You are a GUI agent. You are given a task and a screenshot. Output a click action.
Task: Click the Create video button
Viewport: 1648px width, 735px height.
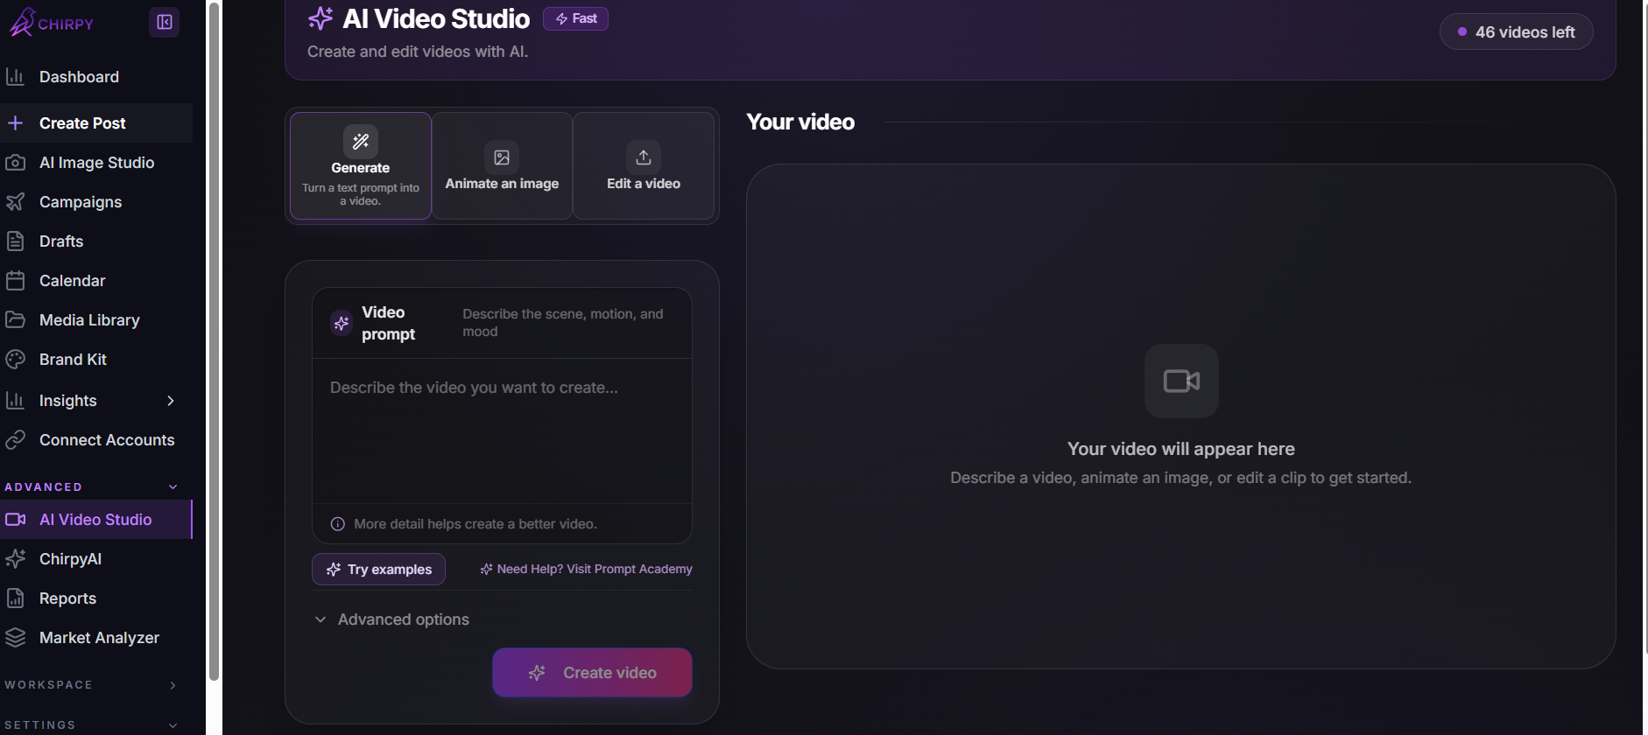pyautogui.click(x=592, y=672)
